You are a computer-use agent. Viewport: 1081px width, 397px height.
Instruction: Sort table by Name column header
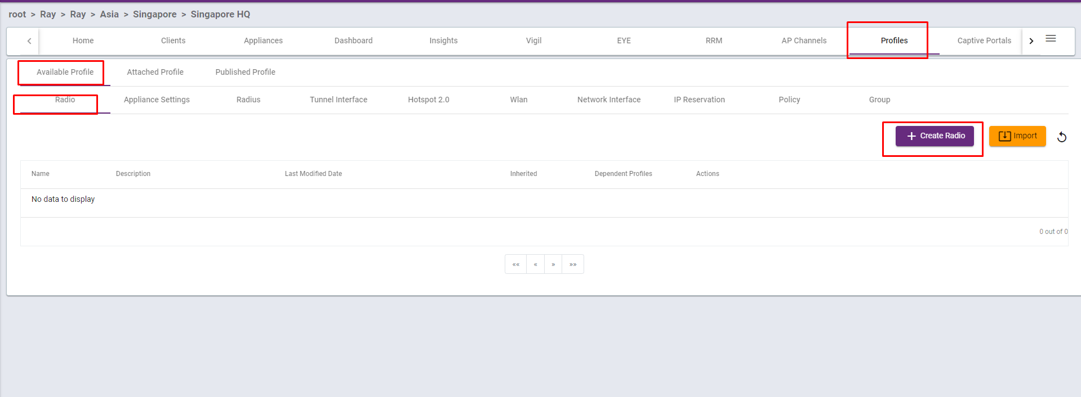pyautogui.click(x=41, y=174)
